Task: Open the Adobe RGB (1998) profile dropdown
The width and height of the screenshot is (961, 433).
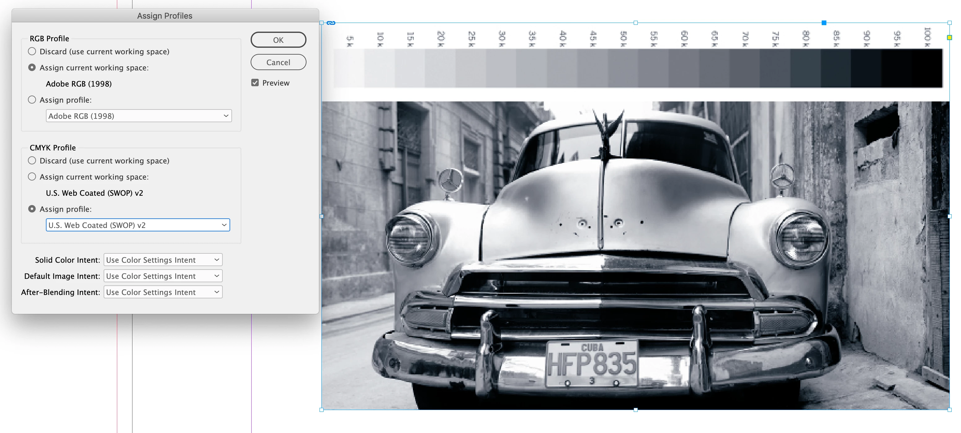Action: point(138,116)
